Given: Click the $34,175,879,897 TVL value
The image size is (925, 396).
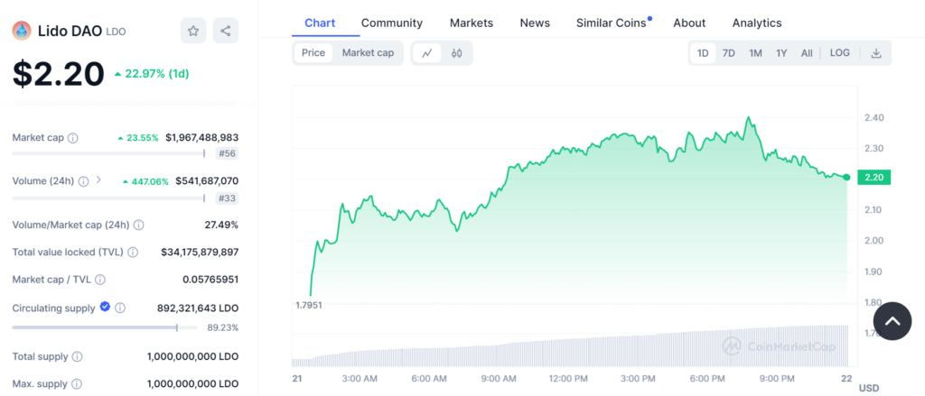Looking at the screenshot, I should [200, 253].
